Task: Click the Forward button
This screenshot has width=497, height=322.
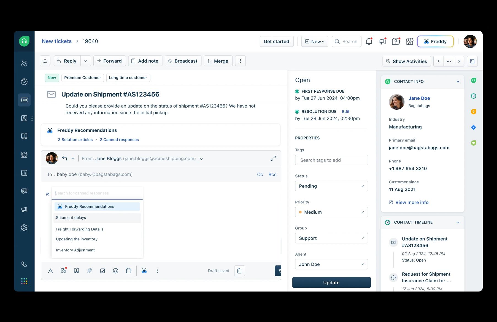Action: point(110,61)
